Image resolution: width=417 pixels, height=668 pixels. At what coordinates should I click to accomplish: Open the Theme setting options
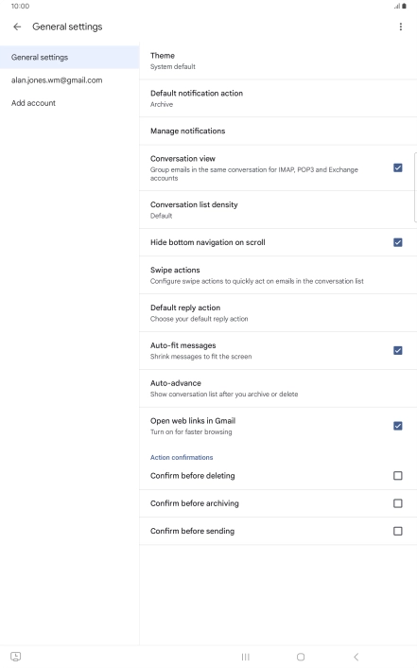[x=278, y=61]
